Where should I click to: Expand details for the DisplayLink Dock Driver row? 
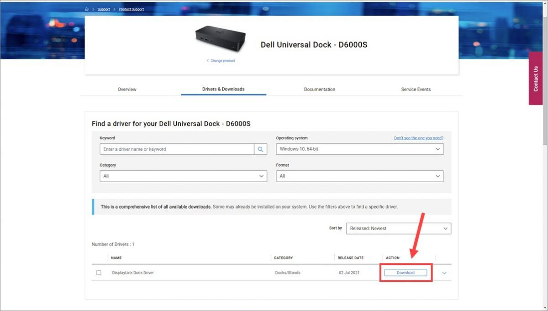coord(443,273)
